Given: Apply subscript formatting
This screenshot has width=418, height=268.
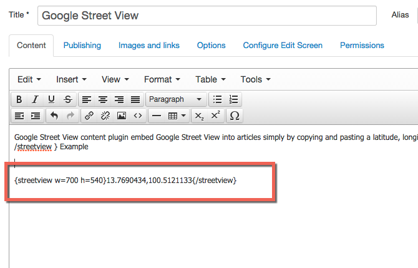Looking at the screenshot, I should pyautogui.click(x=199, y=116).
